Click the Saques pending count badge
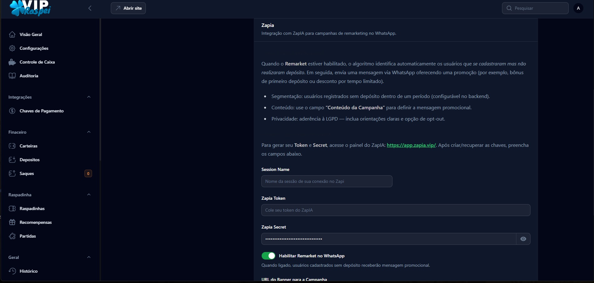 pyautogui.click(x=88, y=173)
